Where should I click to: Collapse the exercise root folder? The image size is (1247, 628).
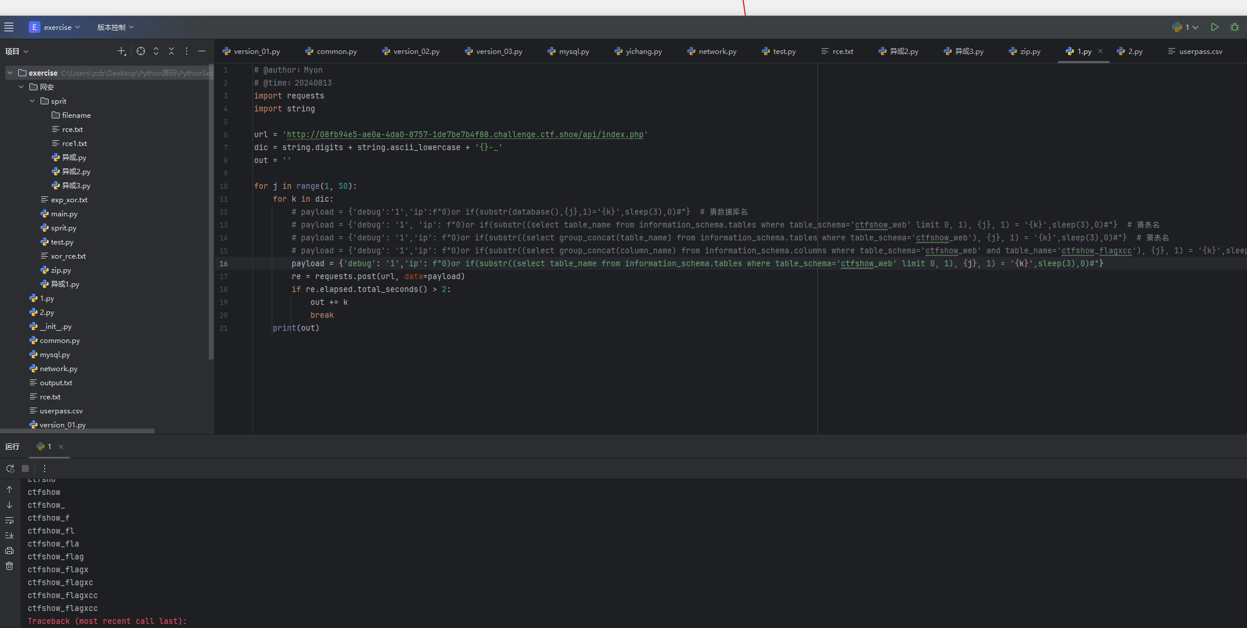[10, 73]
